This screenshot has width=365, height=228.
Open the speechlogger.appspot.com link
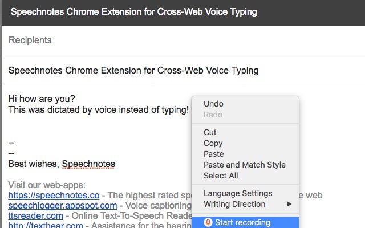coord(63,205)
